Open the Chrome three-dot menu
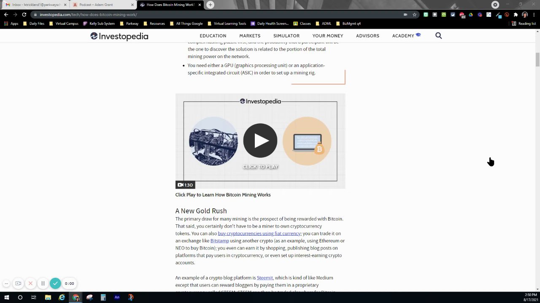 point(534,14)
